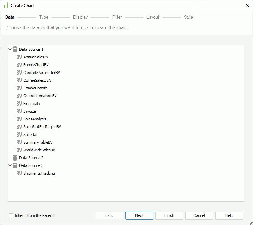Click the BV icon beside SummaryTableBV
The height and width of the screenshot is (225, 253).
[19, 142]
